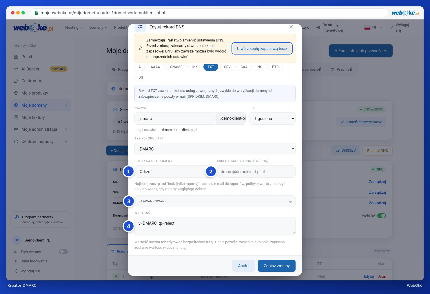Toggle the Tryb ciemny switch

(63, 252)
